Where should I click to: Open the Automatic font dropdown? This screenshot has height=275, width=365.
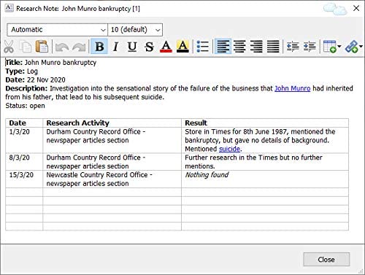tap(57, 30)
